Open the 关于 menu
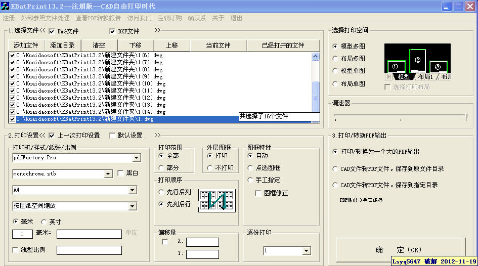The width and height of the screenshot is (478, 266). 218,18
